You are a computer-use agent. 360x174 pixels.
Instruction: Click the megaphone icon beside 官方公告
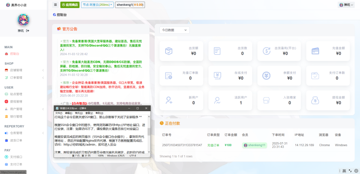tap(59, 29)
